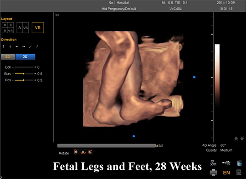
Task: Click the blue dot marker below image
Action: click(134, 136)
